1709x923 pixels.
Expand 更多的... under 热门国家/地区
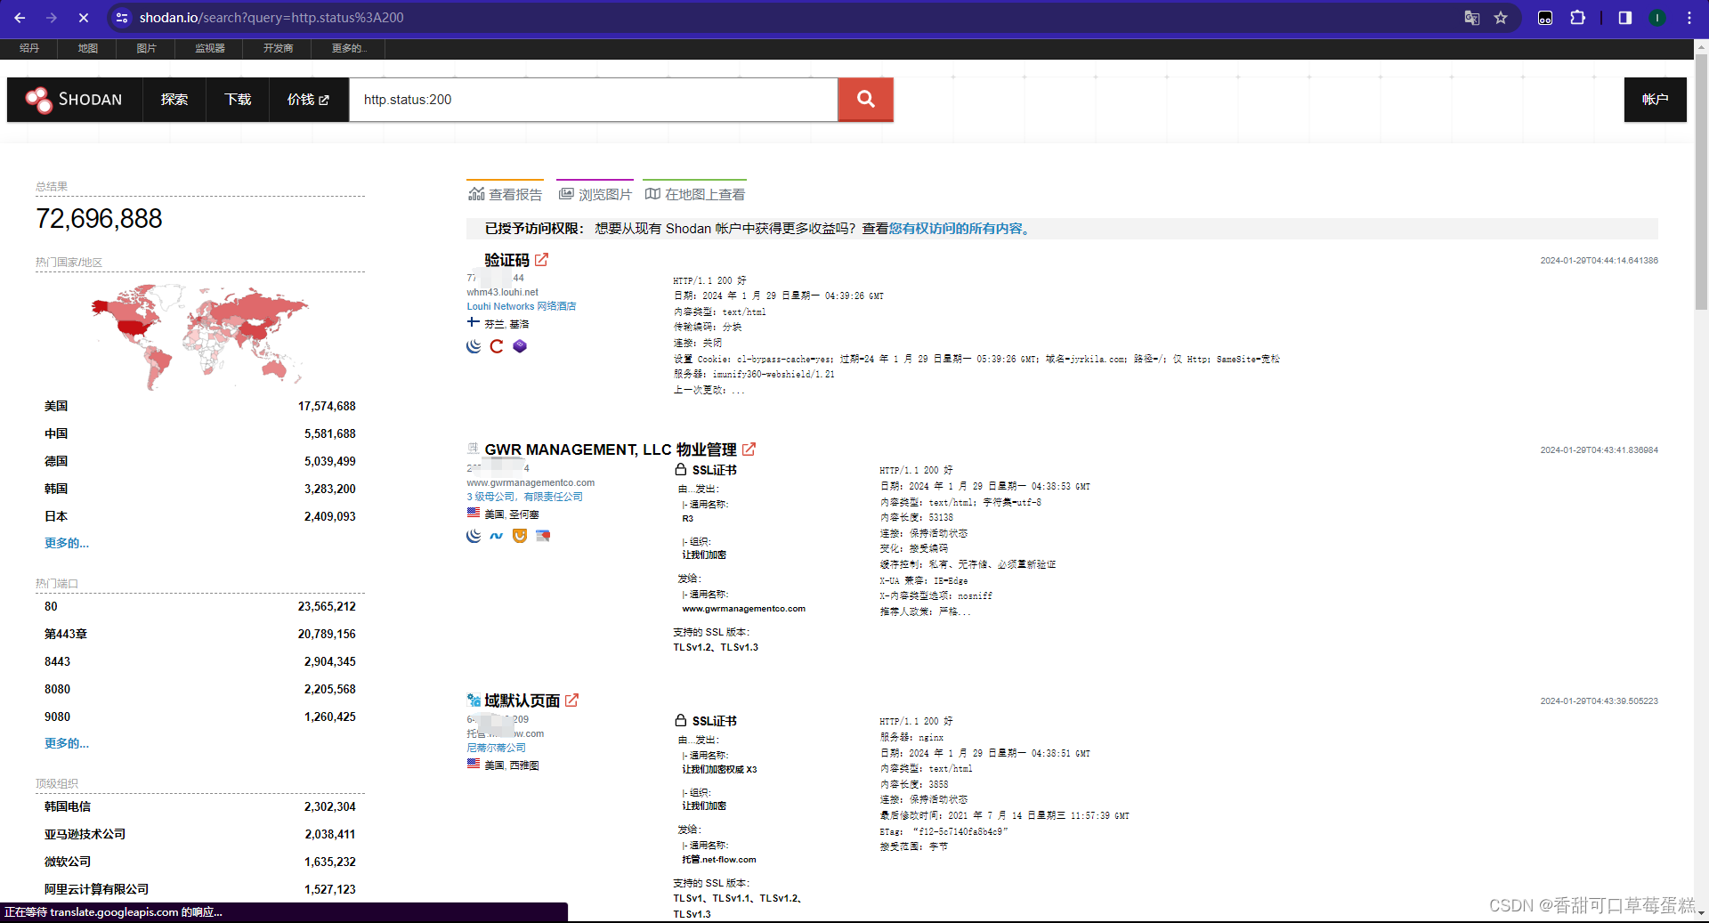coord(66,543)
